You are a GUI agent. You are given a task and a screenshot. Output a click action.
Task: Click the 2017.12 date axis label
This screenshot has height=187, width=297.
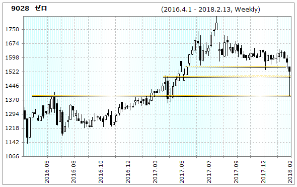coord(263,172)
